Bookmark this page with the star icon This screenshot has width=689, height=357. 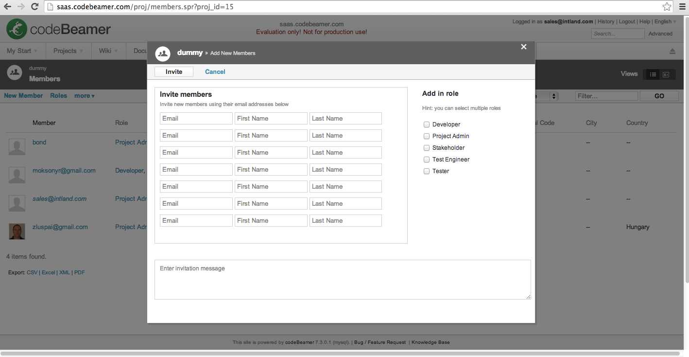(x=667, y=7)
